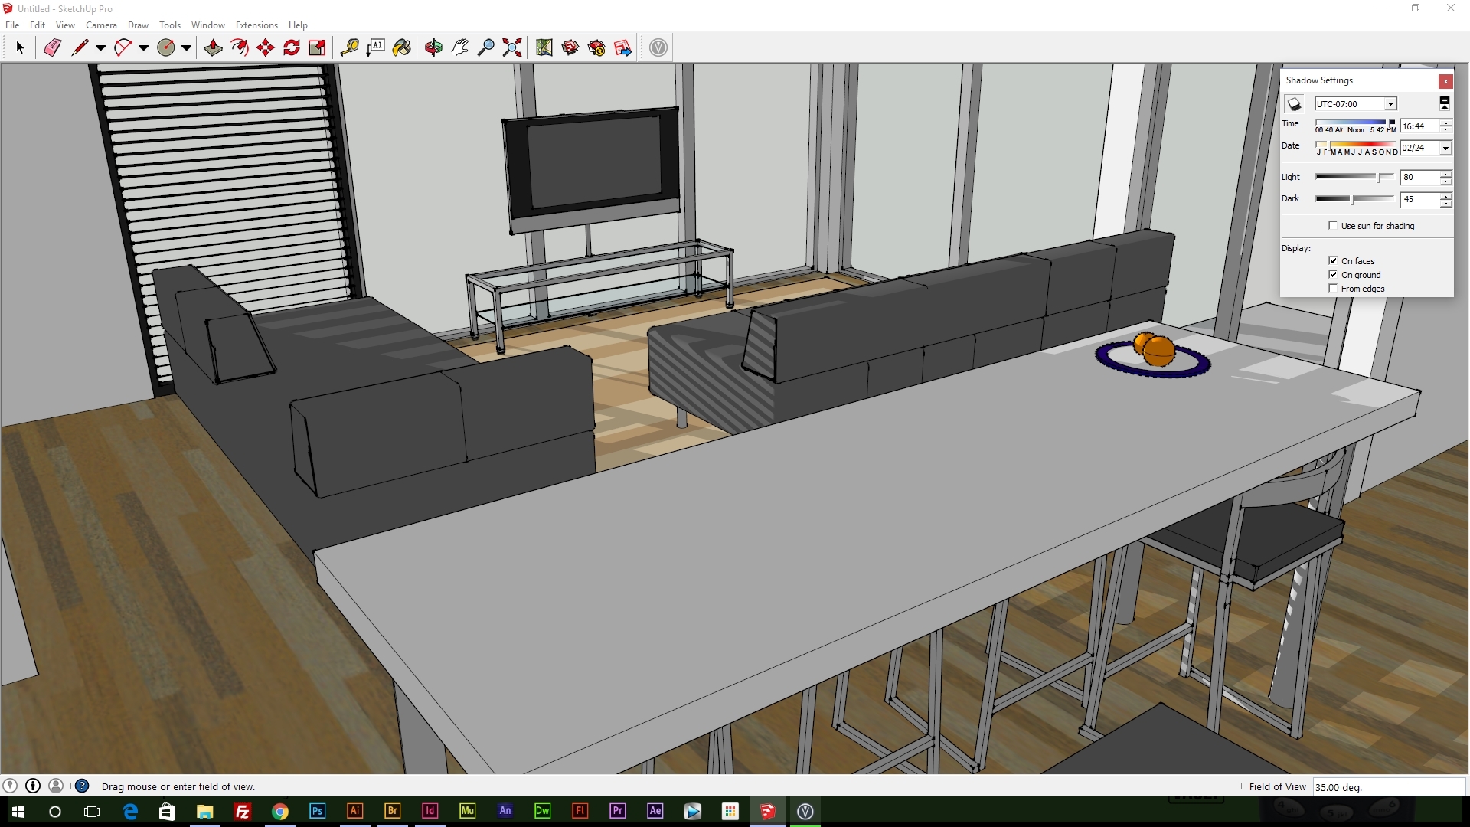Uncheck On faces shadow display

pos(1333,260)
